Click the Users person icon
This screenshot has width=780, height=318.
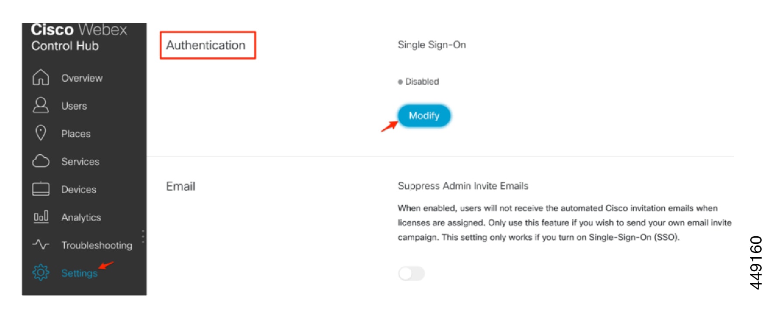click(x=41, y=106)
